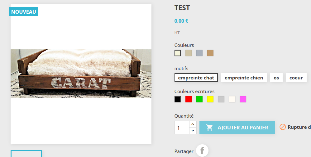Viewport: 311px width, 157px height.
Task: Decrease quantity with the down arrow
Action: [193, 131]
